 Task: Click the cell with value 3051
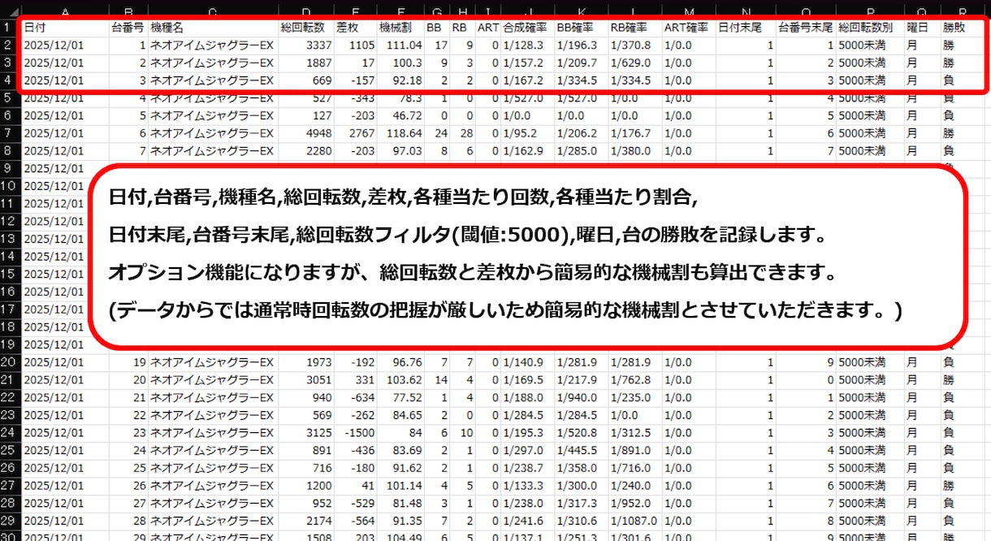tap(305, 379)
